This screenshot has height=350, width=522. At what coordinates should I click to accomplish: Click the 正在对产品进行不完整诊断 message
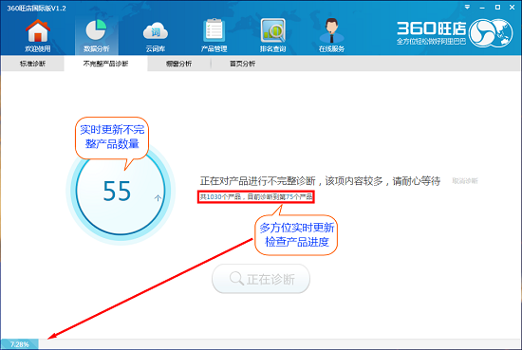point(320,181)
